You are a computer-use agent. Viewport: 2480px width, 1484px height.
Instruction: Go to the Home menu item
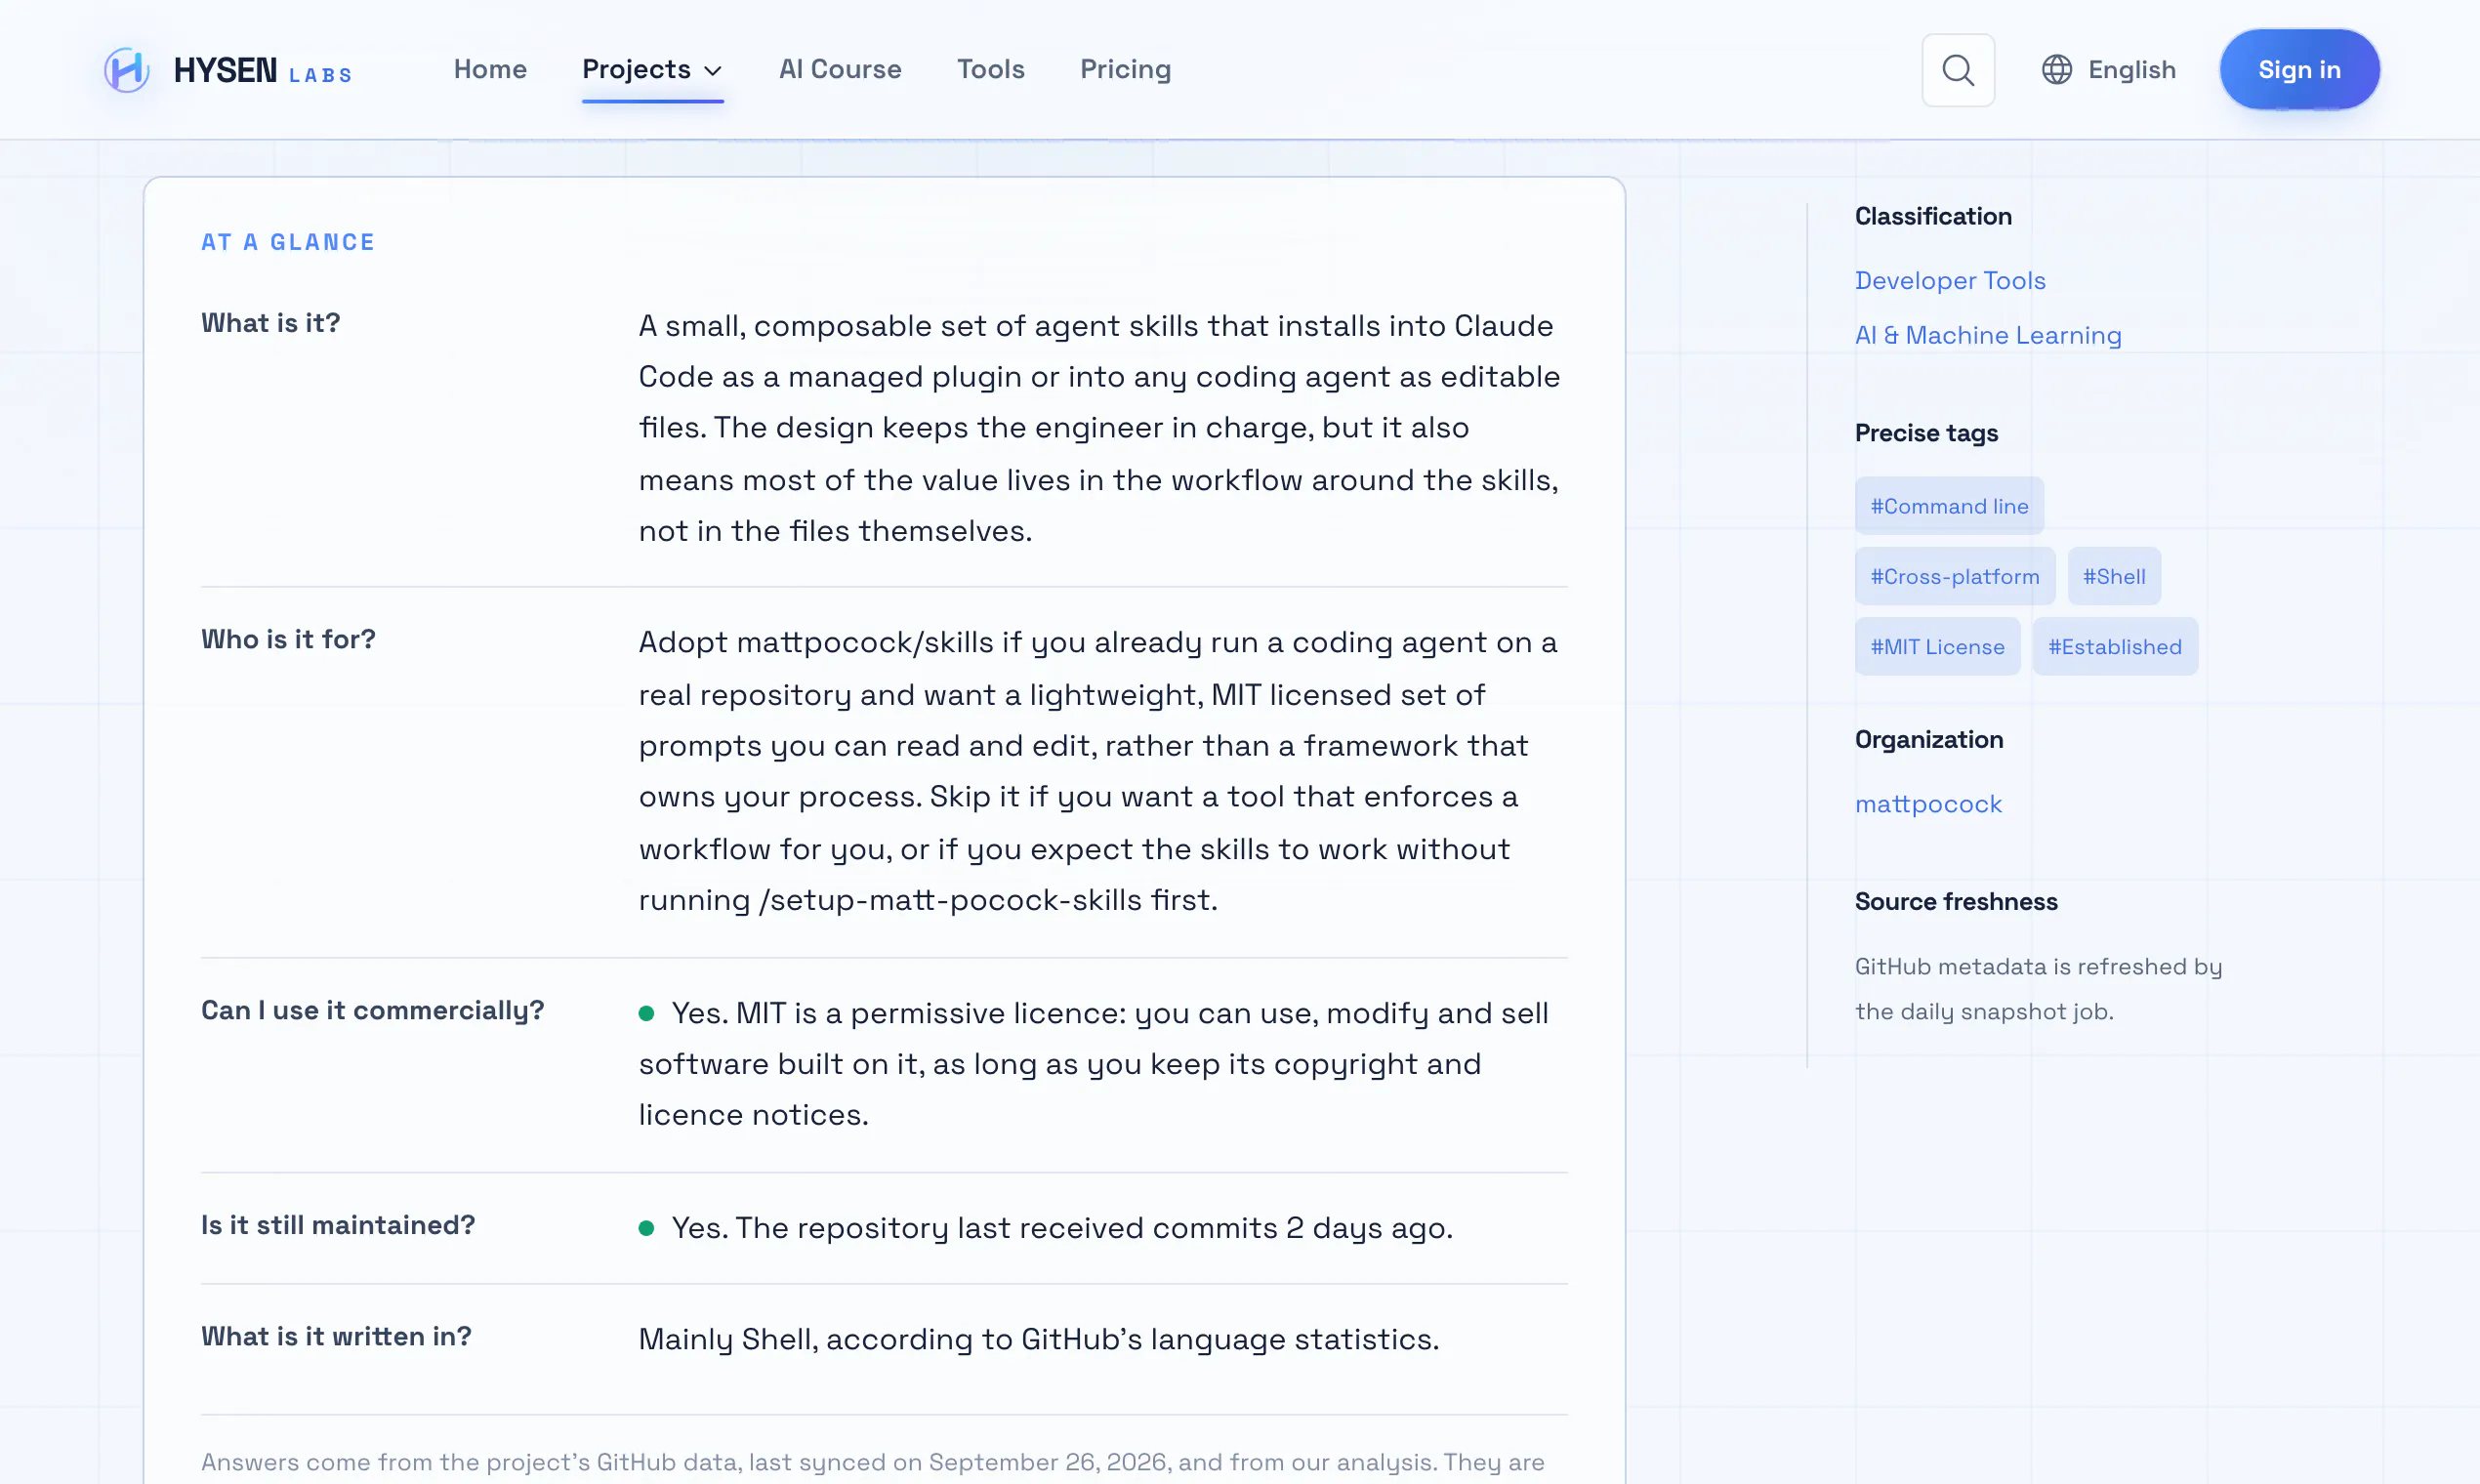coord(490,69)
